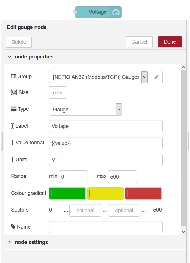Pick the red gradient colour
This screenshot has height=263, width=190.
tap(143, 193)
